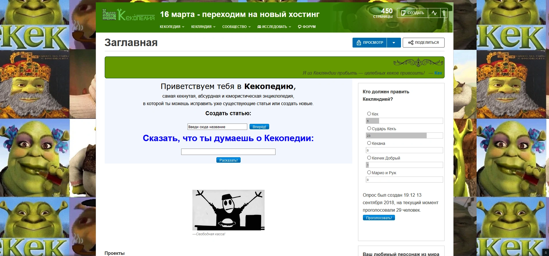Viewport: 549px width, 256px height.
Task: Select the Кекчик Добрый poll option
Action: coord(369,158)
